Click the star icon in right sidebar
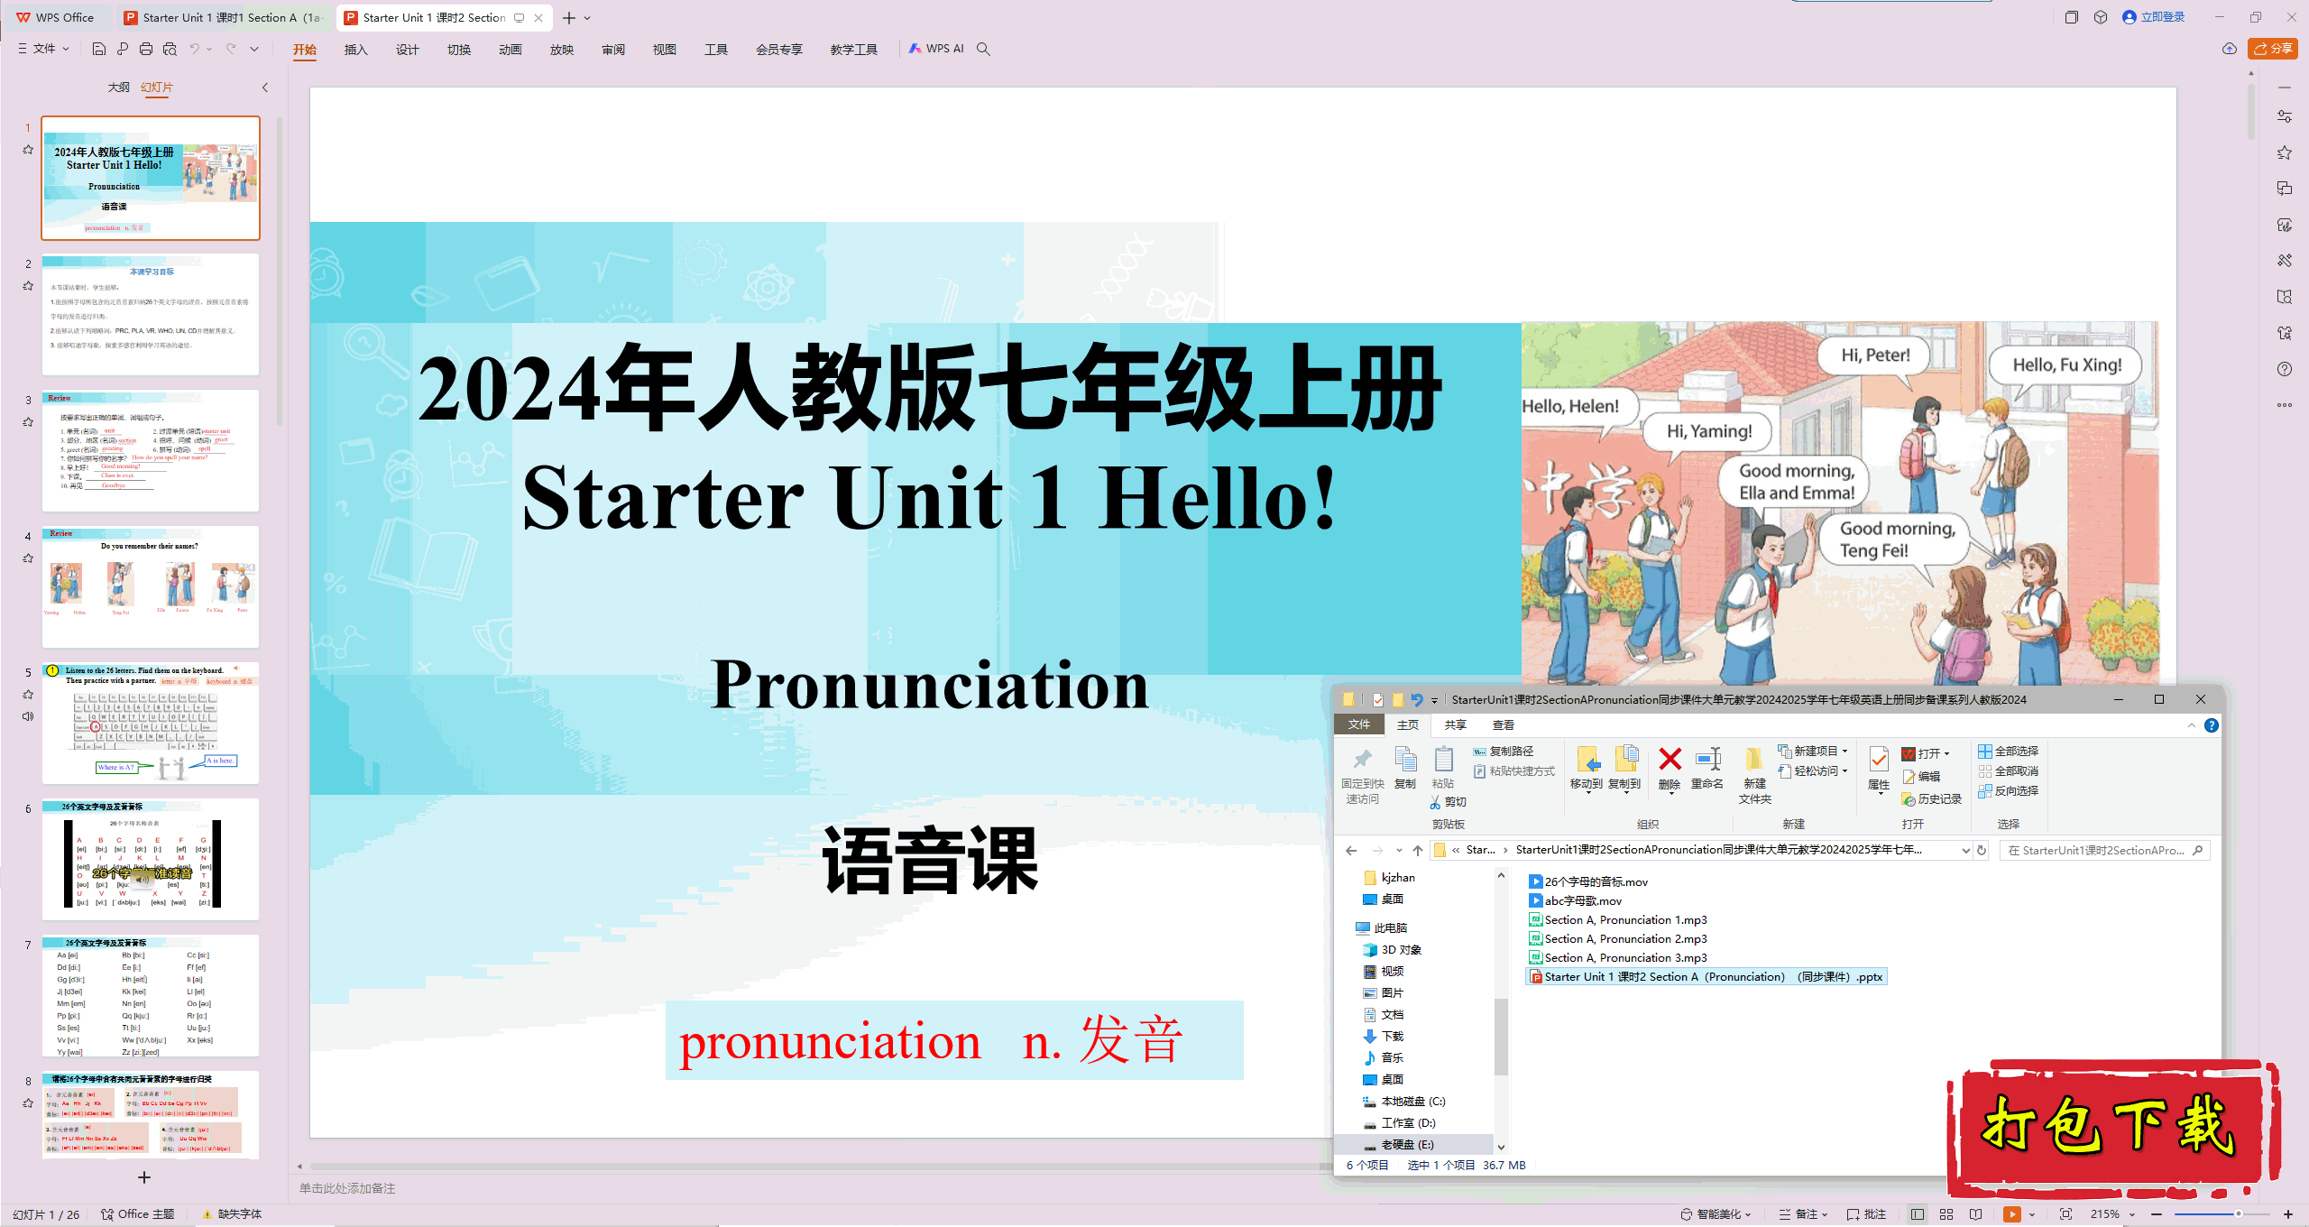The height and width of the screenshot is (1227, 2309). tap(2285, 152)
